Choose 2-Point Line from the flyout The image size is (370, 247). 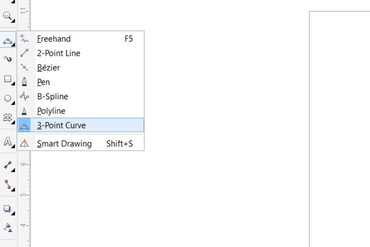pos(59,53)
